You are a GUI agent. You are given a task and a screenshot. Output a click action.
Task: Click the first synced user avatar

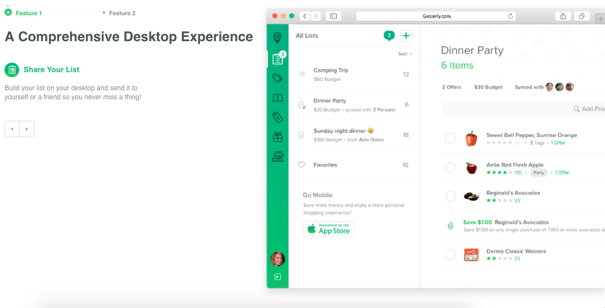pos(550,87)
